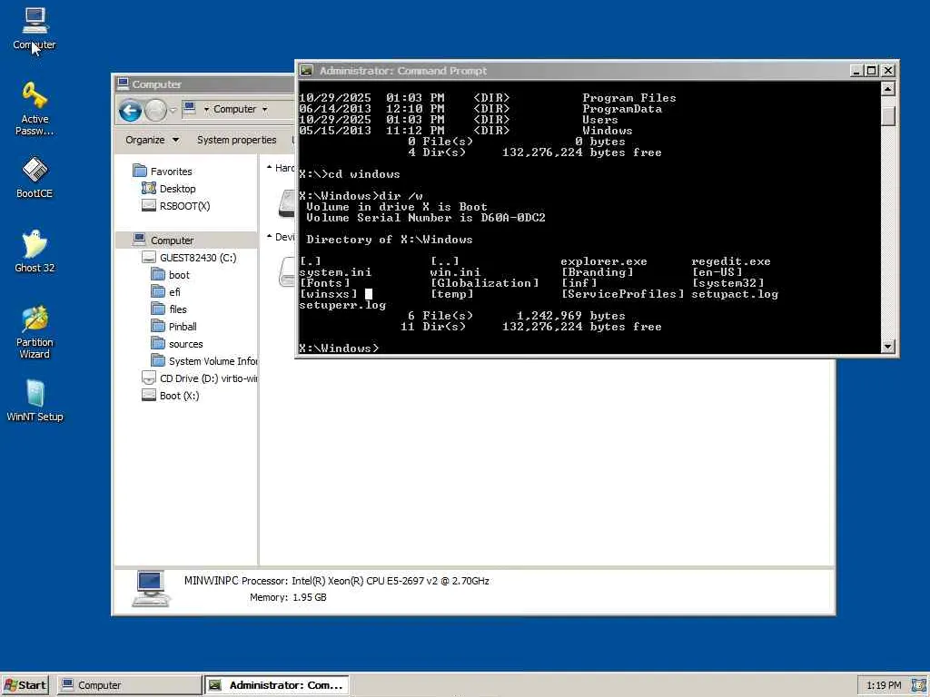Click the processor info text in details pane
This screenshot has width=930, height=697.
pyautogui.click(x=365, y=581)
